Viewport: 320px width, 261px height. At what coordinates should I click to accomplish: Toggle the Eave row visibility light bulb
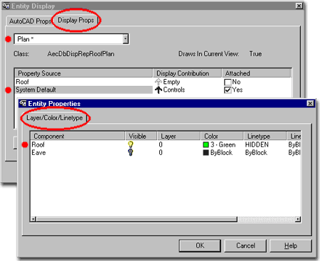point(130,152)
